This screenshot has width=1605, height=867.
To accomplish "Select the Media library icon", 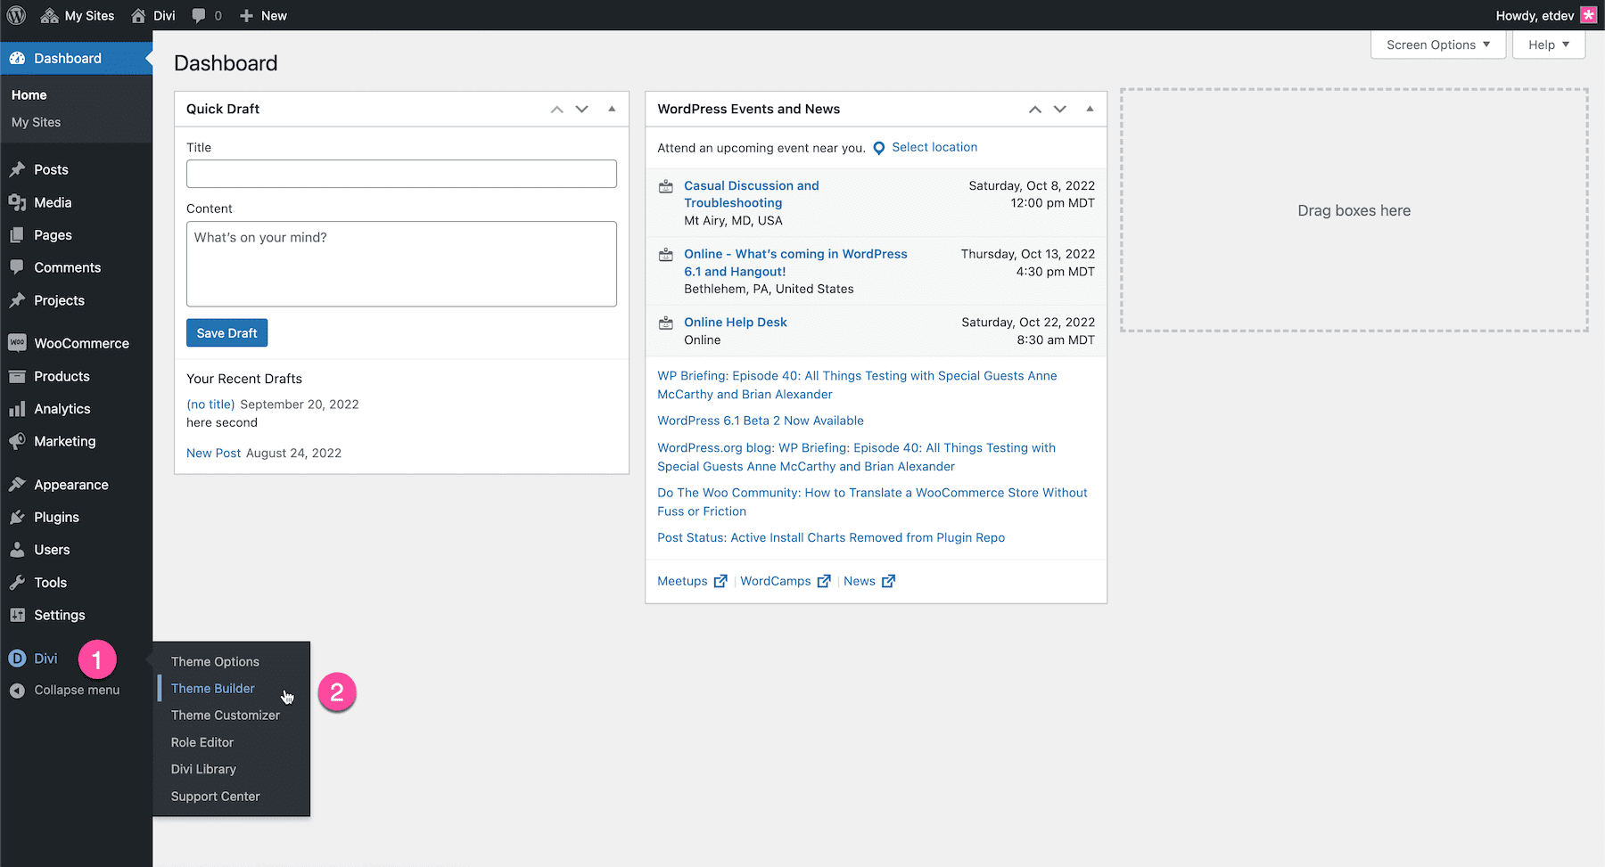I will click(x=19, y=202).
